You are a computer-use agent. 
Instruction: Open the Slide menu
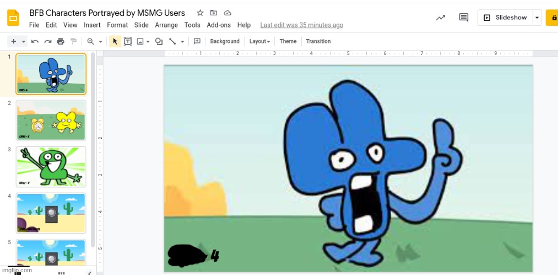(x=141, y=25)
